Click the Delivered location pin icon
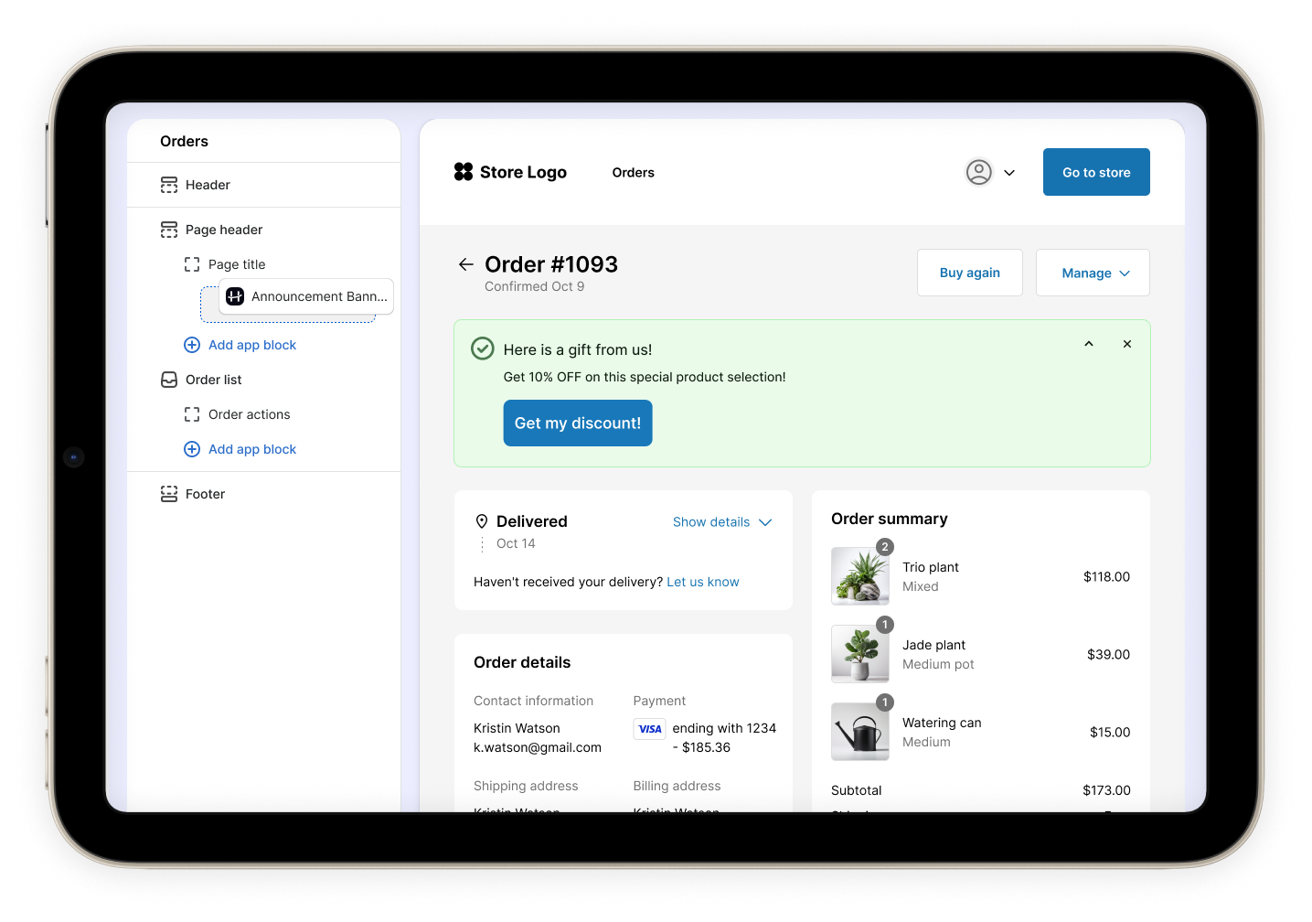The height and width of the screenshot is (922, 1312). [x=482, y=521]
